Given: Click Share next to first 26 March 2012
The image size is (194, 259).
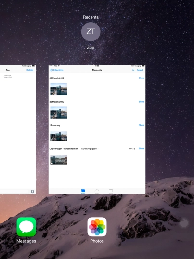Looking at the screenshot, I should (142, 78).
